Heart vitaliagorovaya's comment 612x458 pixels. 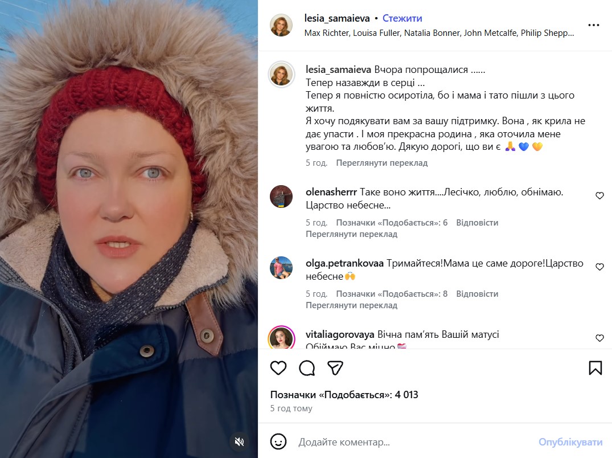pyautogui.click(x=599, y=338)
